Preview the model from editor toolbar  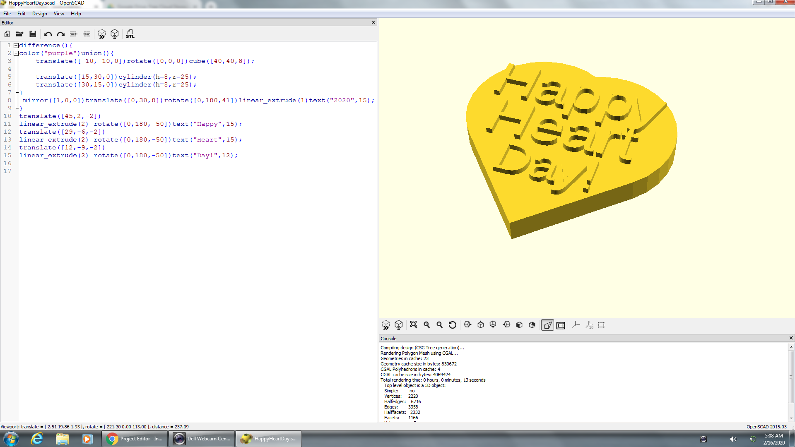click(102, 34)
